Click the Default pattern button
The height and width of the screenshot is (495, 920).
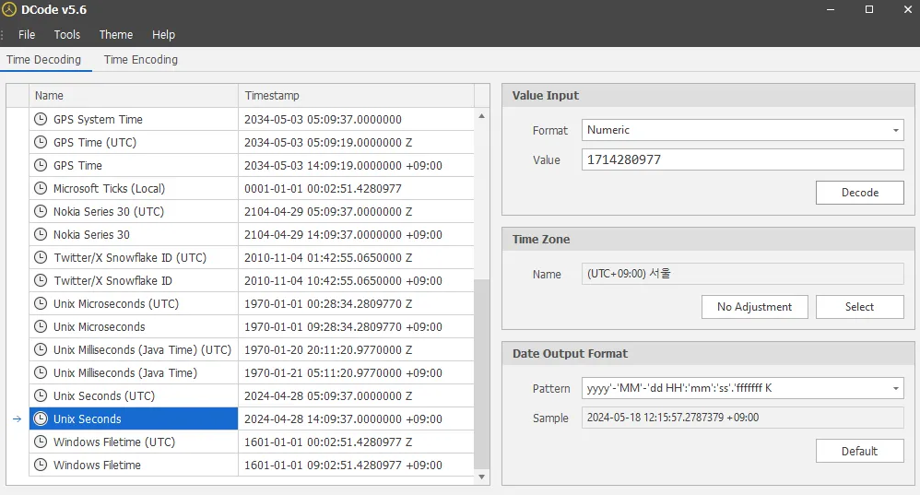coord(859,451)
